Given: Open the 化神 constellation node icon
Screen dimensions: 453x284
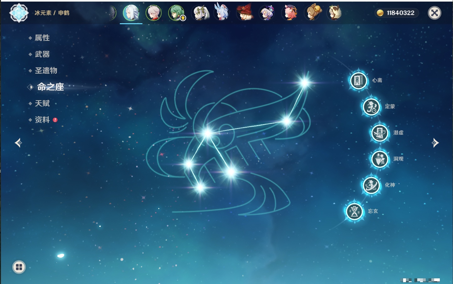Looking at the screenshot, I should tap(371, 185).
